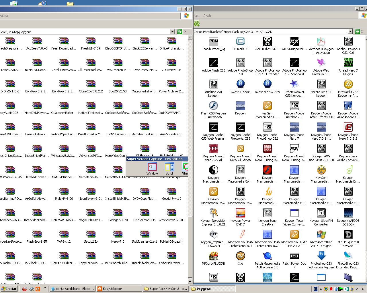Select the Flashgetv1.70 archive
The height and width of the screenshot is (293, 367).
point(118,213)
